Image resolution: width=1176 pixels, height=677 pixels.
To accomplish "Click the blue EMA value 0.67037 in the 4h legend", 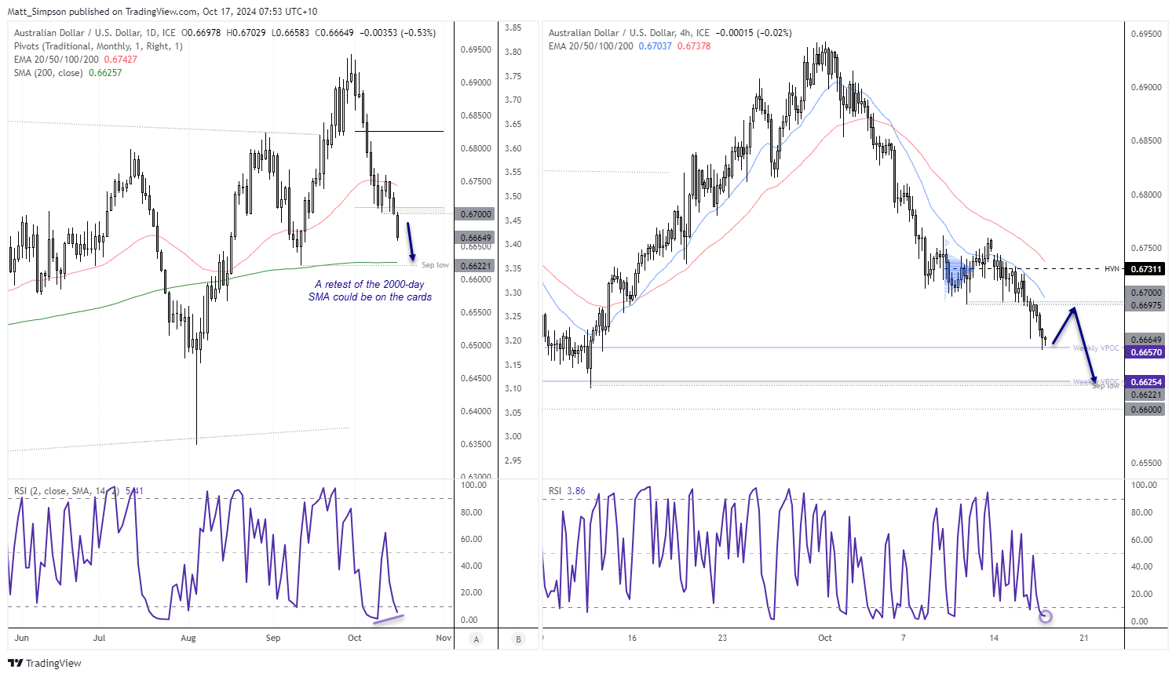I will coord(655,46).
